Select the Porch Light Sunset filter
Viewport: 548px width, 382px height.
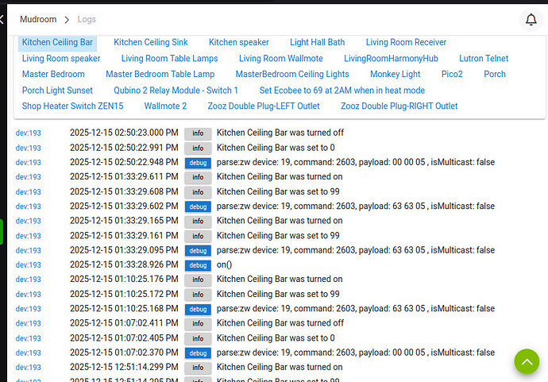[x=57, y=91]
